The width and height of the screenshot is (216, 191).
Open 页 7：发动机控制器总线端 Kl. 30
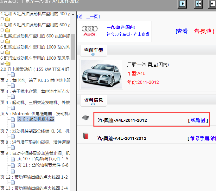point(35,131)
